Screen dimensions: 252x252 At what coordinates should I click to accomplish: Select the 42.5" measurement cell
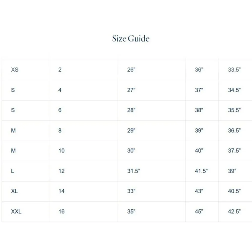tap(234, 211)
